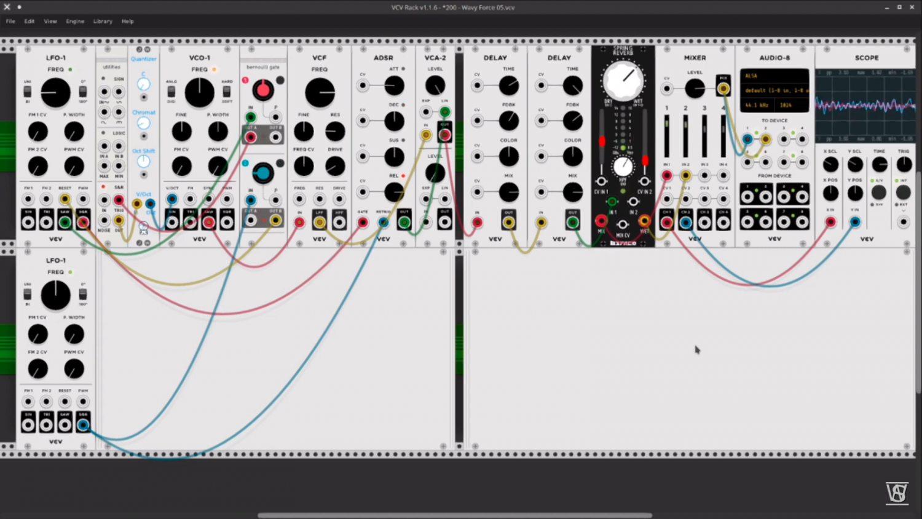Select the Scope Y IN jack
Image resolution: width=922 pixels, height=519 pixels.
tap(855, 222)
